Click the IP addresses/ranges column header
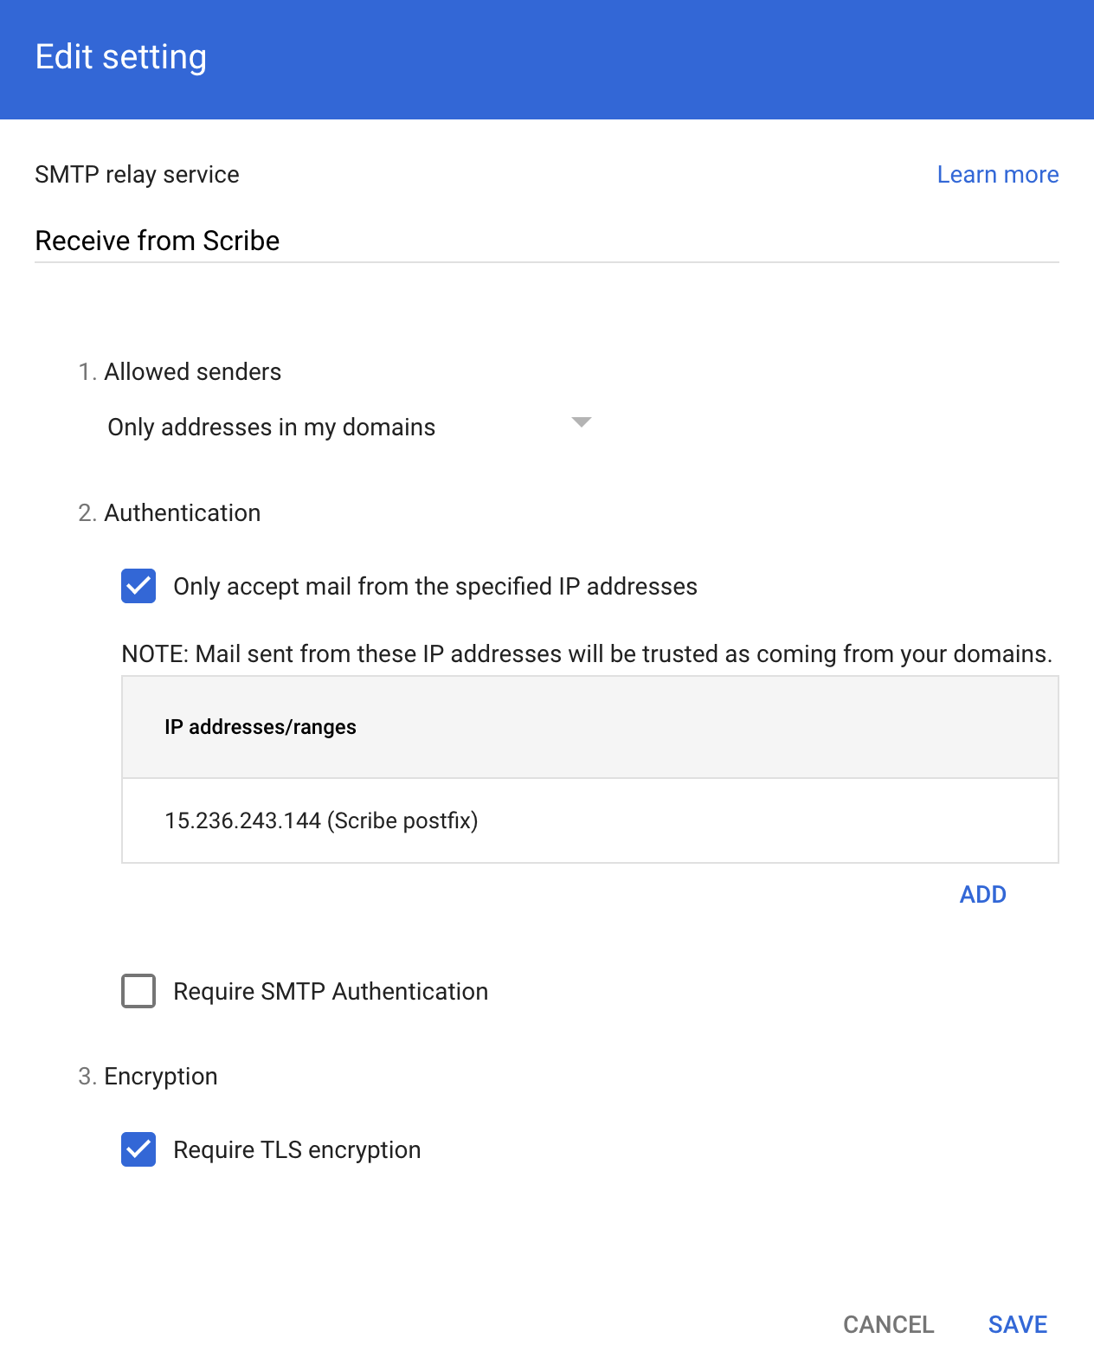The width and height of the screenshot is (1094, 1364). 261,727
